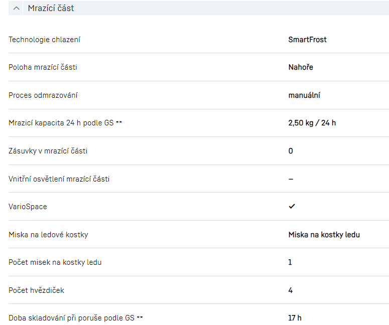The width and height of the screenshot is (389, 325).
Task: Click Mrazicí kapacita 24 h label
Action: (61, 123)
